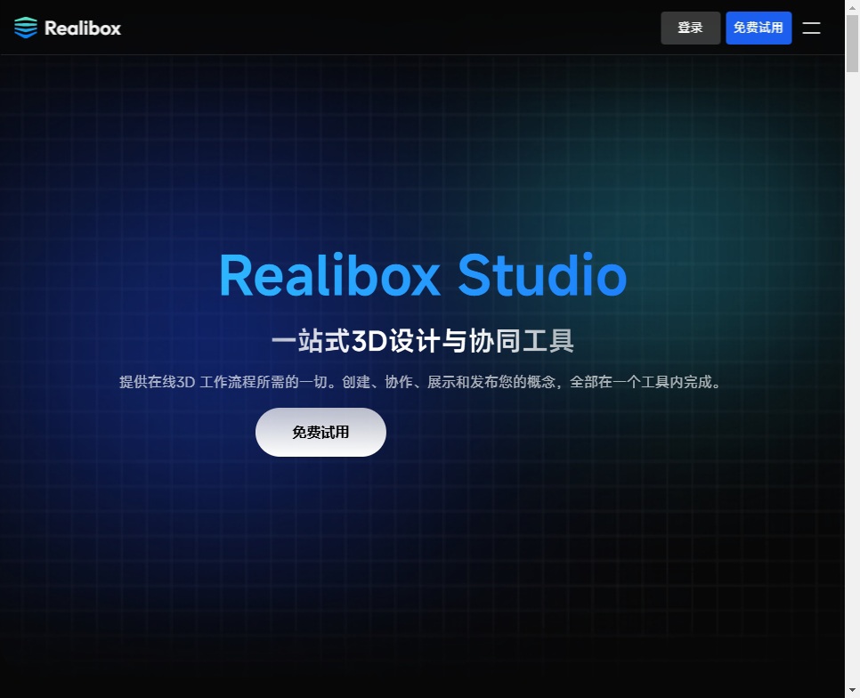Click the Realibox Studio hero heading
The image size is (860, 698).
point(423,274)
